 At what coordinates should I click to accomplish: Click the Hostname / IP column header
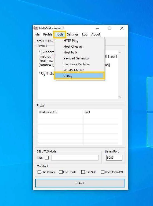click(x=60, y=112)
